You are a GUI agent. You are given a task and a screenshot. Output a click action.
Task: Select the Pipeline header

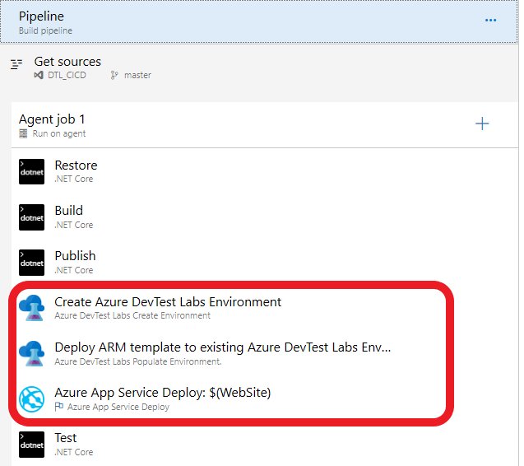click(259, 21)
